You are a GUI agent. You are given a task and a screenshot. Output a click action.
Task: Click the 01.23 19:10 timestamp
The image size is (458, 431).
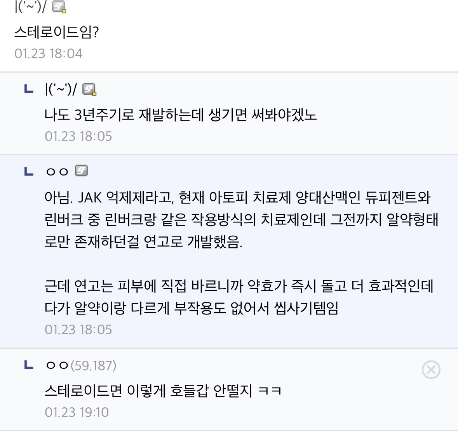pos(77,412)
